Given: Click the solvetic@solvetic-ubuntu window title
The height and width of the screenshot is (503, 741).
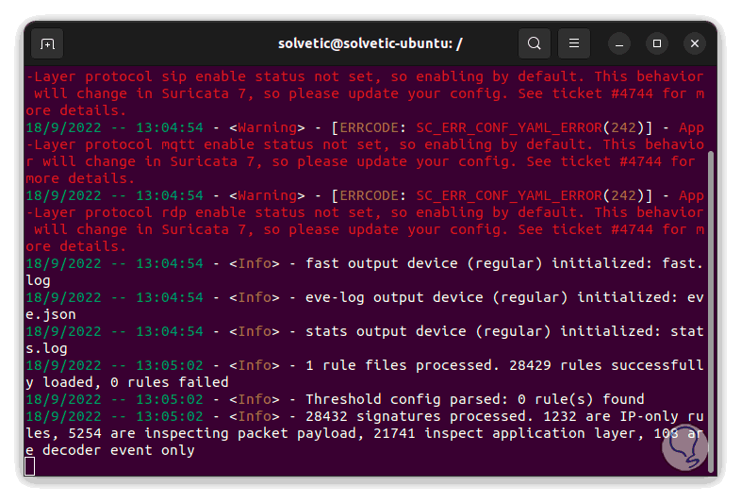Looking at the screenshot, I should (370, 43).
